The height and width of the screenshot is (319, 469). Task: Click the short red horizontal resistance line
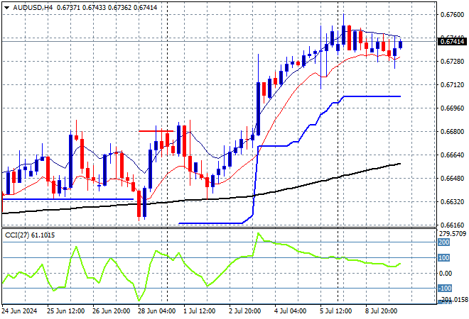coord(156,130)
